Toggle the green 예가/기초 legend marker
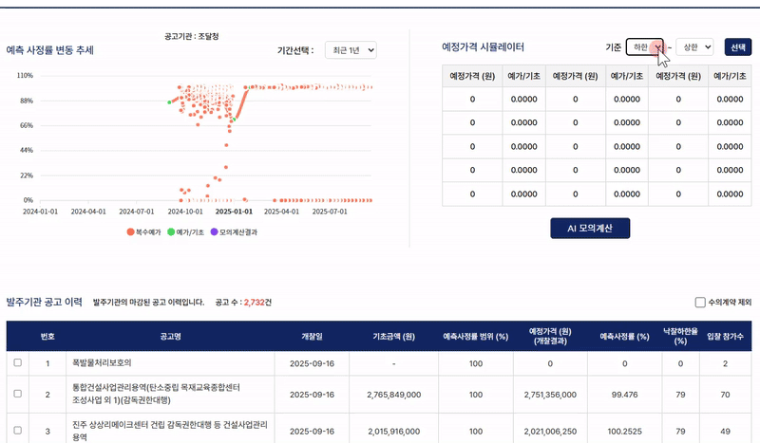This screenshot has width=760, height=443. click(x=171, y=231)
